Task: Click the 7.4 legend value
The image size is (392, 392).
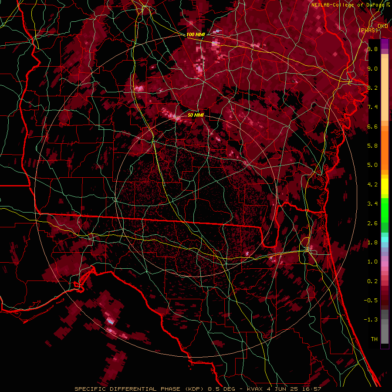Action: (372, 107)
